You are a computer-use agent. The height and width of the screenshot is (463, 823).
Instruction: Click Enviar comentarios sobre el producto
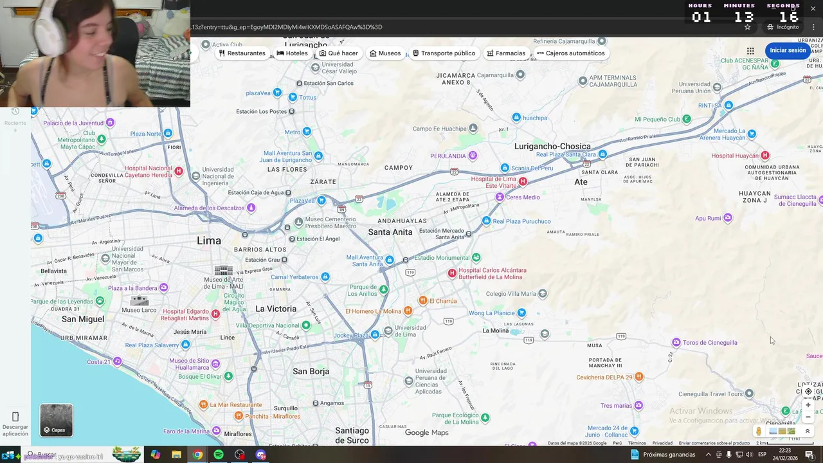pyautogui.click(x=714, y=443)
